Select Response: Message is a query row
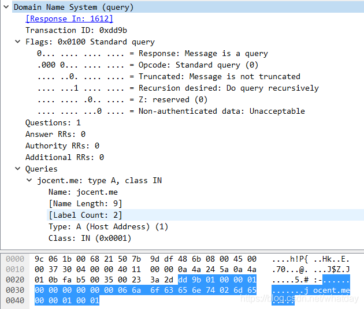Image resolution: width=364 pixels, height=309 pixels. (x=153, y=53)
